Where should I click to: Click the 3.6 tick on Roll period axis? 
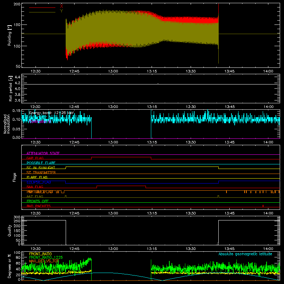click(17, 100)
